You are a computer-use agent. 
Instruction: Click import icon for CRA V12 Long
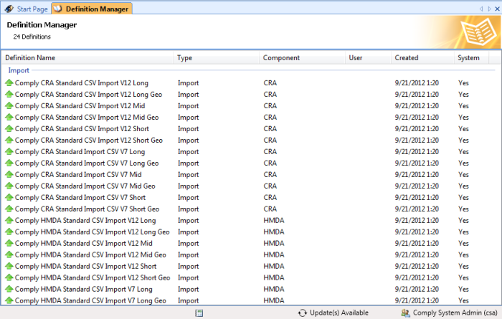click(x=9, y=83)
